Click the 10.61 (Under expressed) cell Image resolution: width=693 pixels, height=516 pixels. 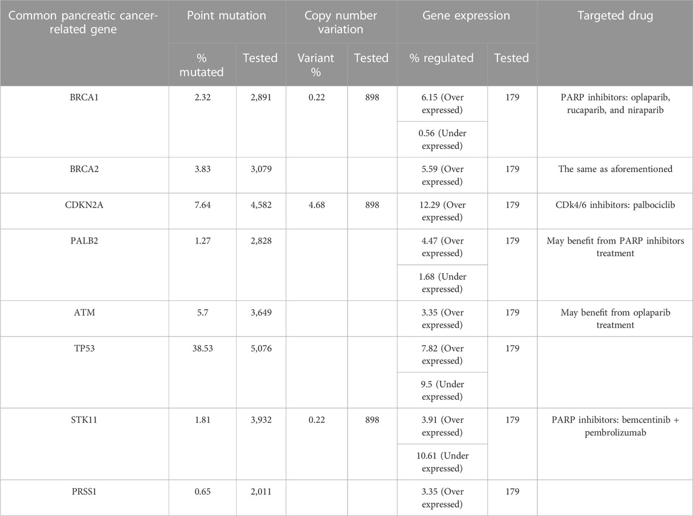[x=442, y=462]
